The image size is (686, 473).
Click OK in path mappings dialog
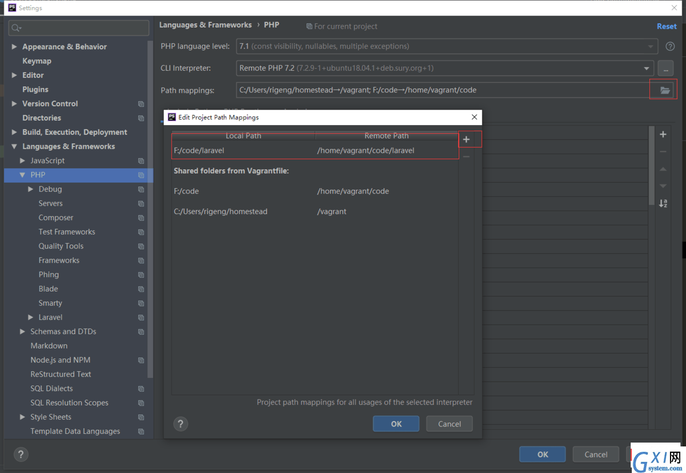point(396,424)
